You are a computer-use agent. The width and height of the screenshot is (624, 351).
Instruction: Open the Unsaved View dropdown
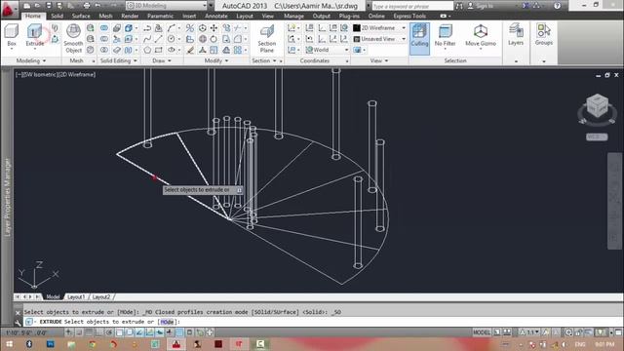pos(379,39)
